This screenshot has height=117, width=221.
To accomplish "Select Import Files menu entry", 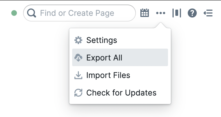I will [x=120, y=75].
